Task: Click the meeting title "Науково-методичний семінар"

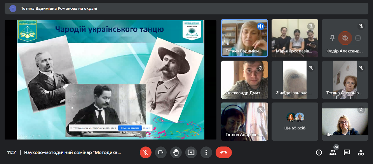Action: pos(72,152)
